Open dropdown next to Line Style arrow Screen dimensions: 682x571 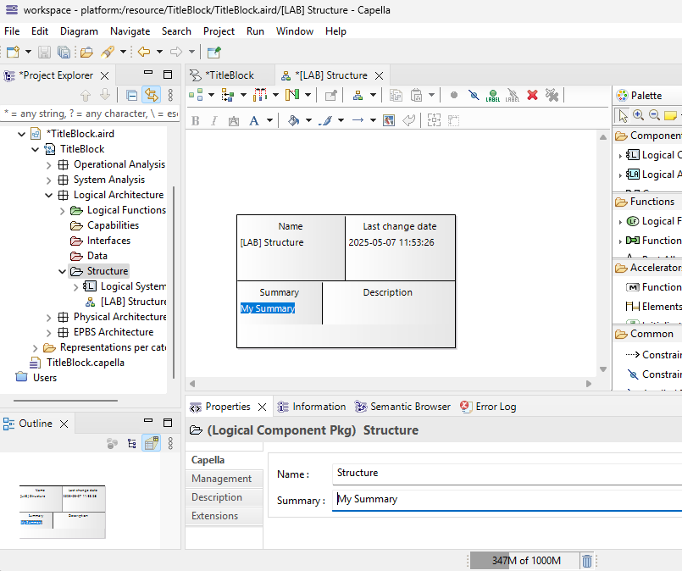373,120
